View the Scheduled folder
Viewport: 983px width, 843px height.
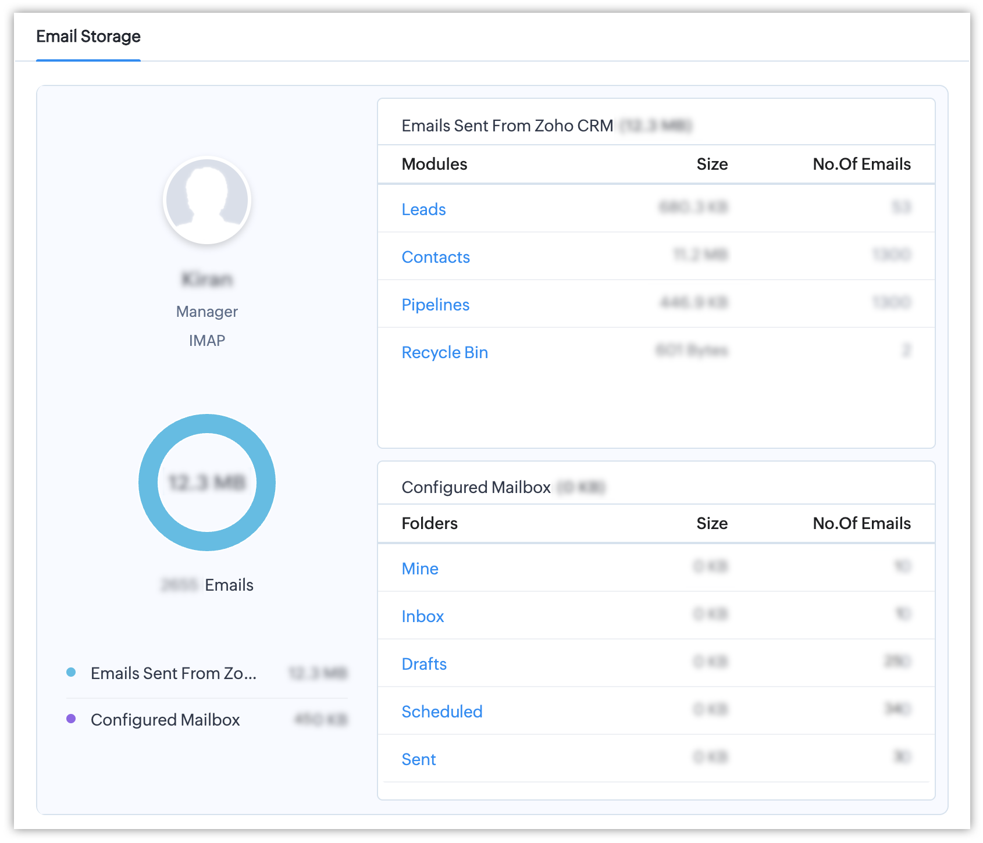[441, 712]
